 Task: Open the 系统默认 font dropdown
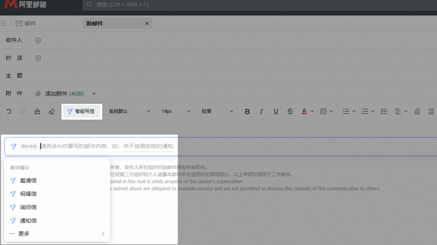point(129,111)
